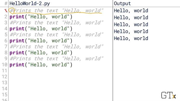This screenshot has width=180, height=101.
Task: Select the fifth Hello, world output line
Action: pyautogui.click(x=131, y=38)
